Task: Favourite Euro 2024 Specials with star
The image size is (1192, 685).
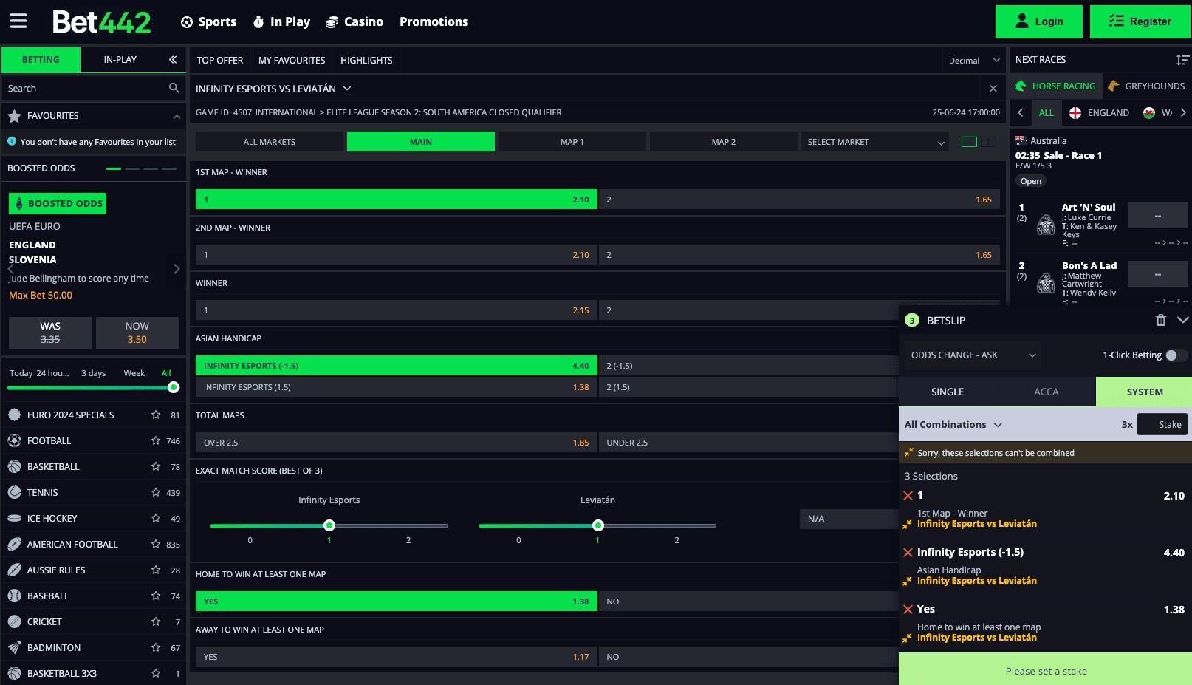Action: pos(156,415)
